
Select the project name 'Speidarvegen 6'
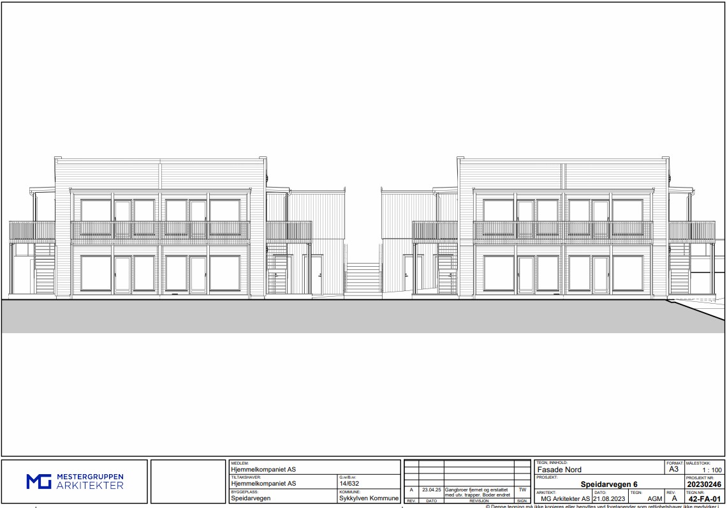pyautogui.click(x=608, y=484)
